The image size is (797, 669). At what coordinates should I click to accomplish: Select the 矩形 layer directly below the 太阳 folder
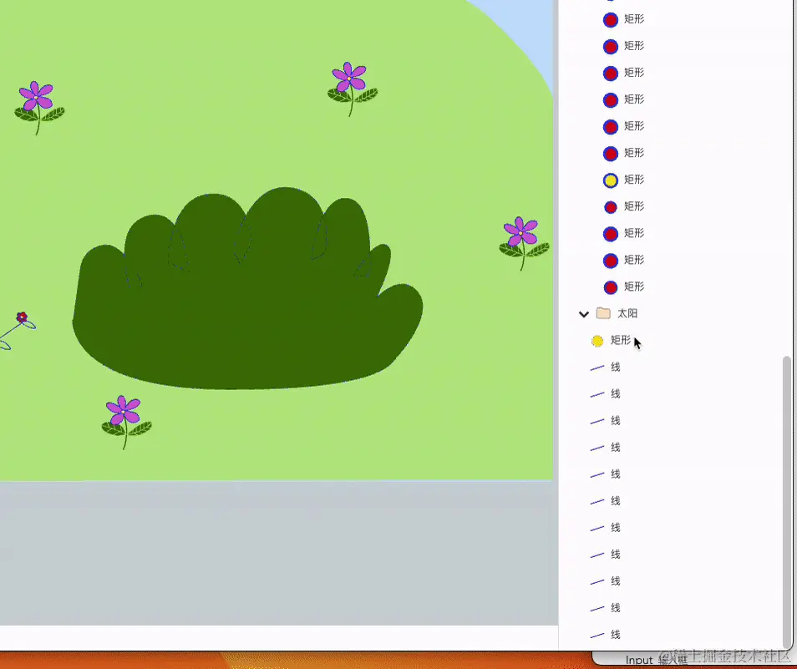coord(618,341)
